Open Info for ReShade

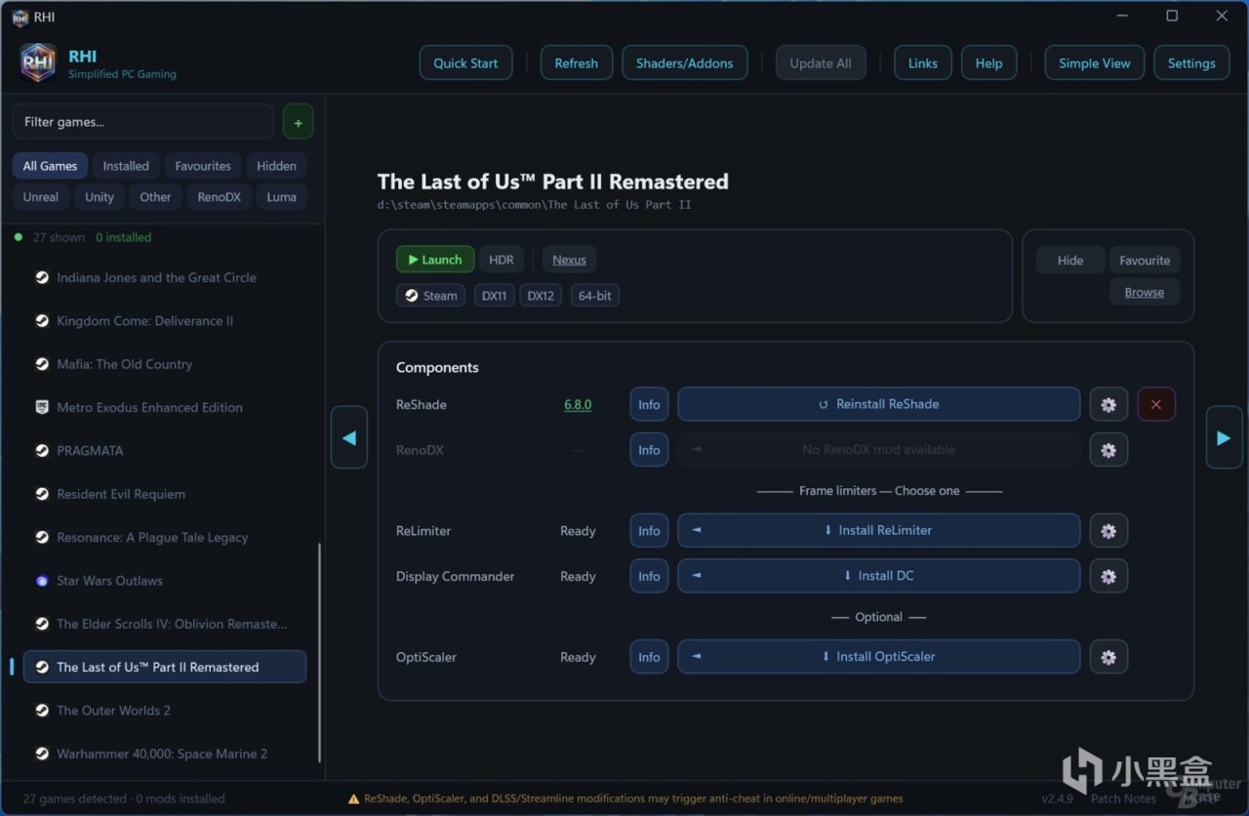649,404
